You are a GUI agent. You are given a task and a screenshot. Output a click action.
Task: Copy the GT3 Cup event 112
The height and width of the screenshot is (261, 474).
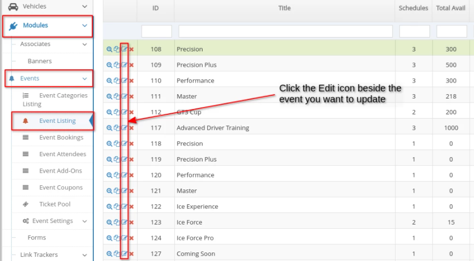click(117, 112)
